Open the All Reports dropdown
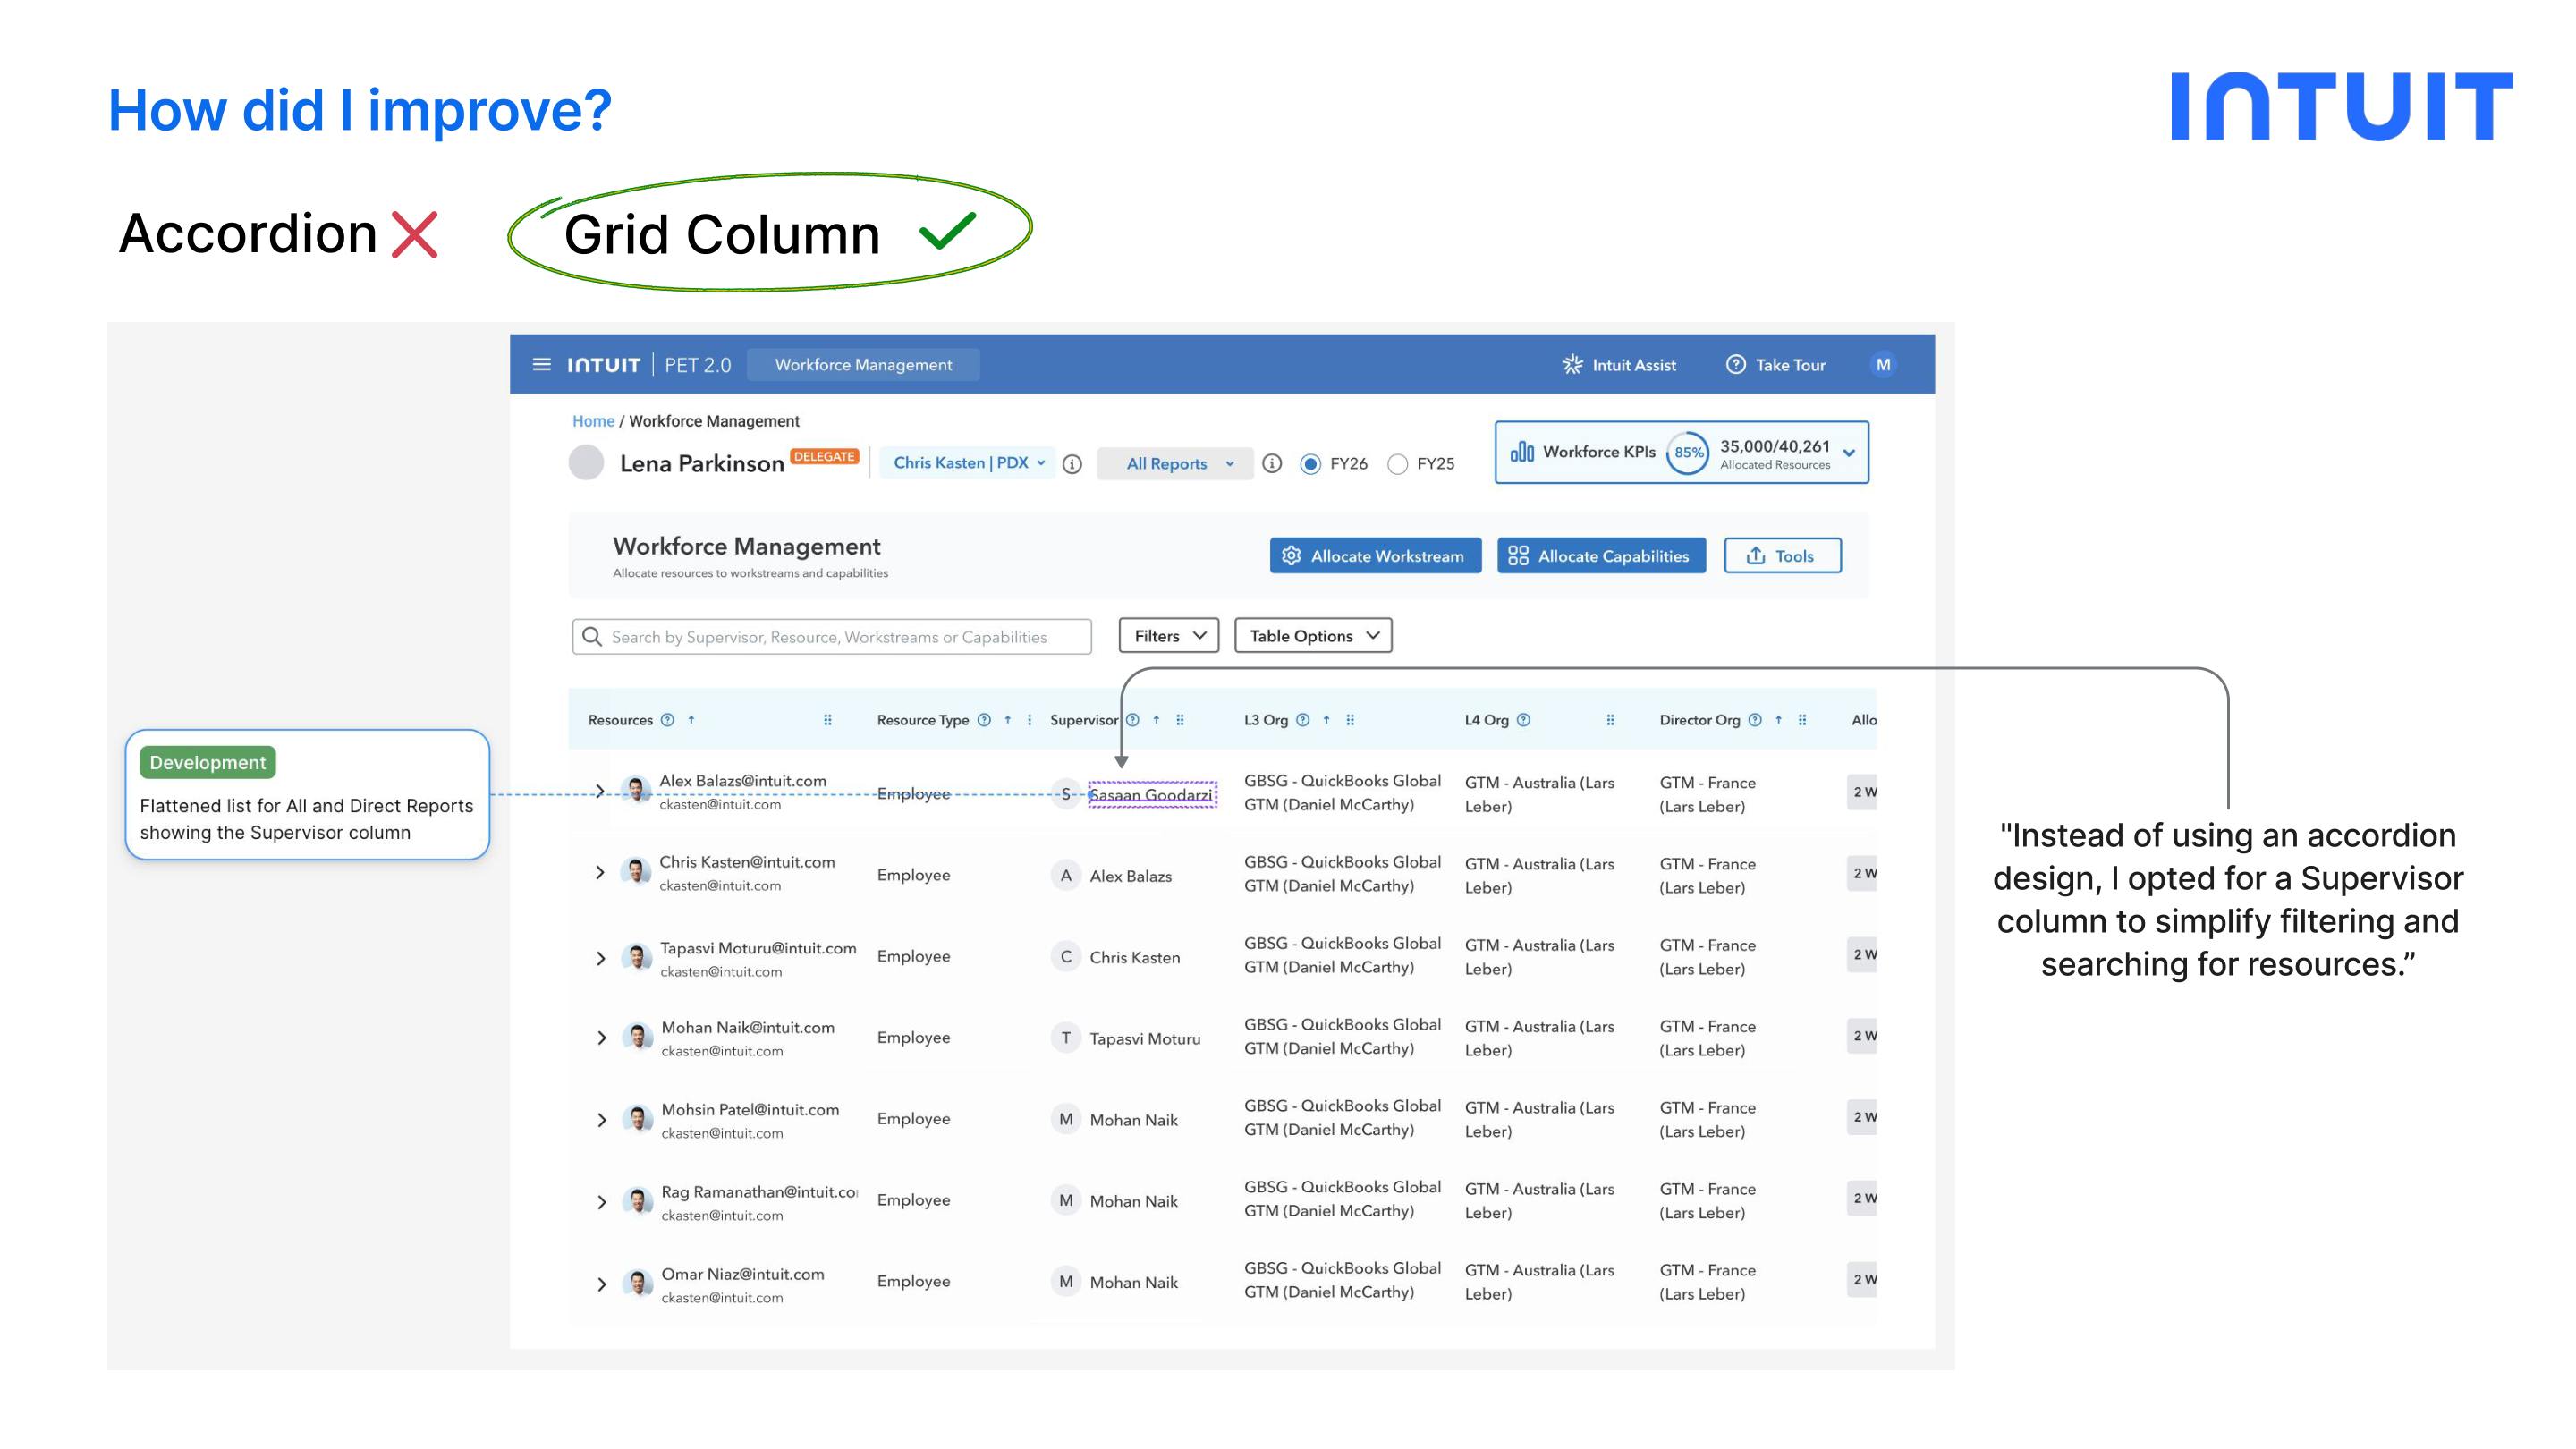 [1175, 464]
